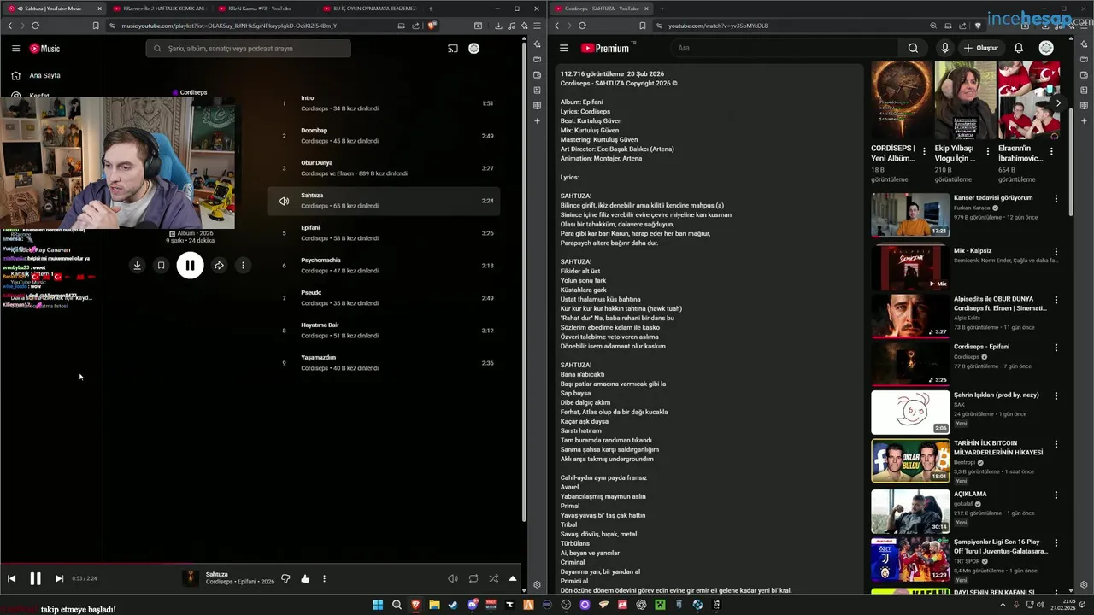Click YouTube search magnifier button

[913, 48]
